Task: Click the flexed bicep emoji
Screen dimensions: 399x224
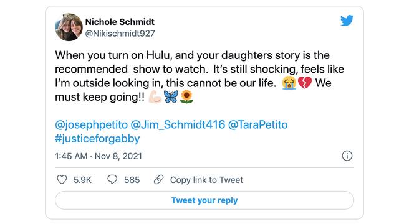Action: coord(155,97)
